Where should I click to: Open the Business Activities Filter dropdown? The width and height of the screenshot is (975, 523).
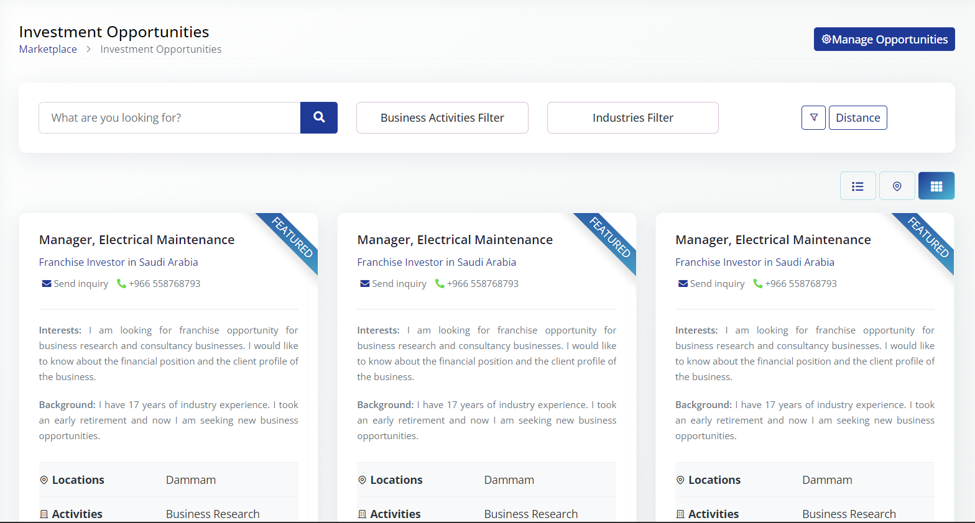point(442,117)
